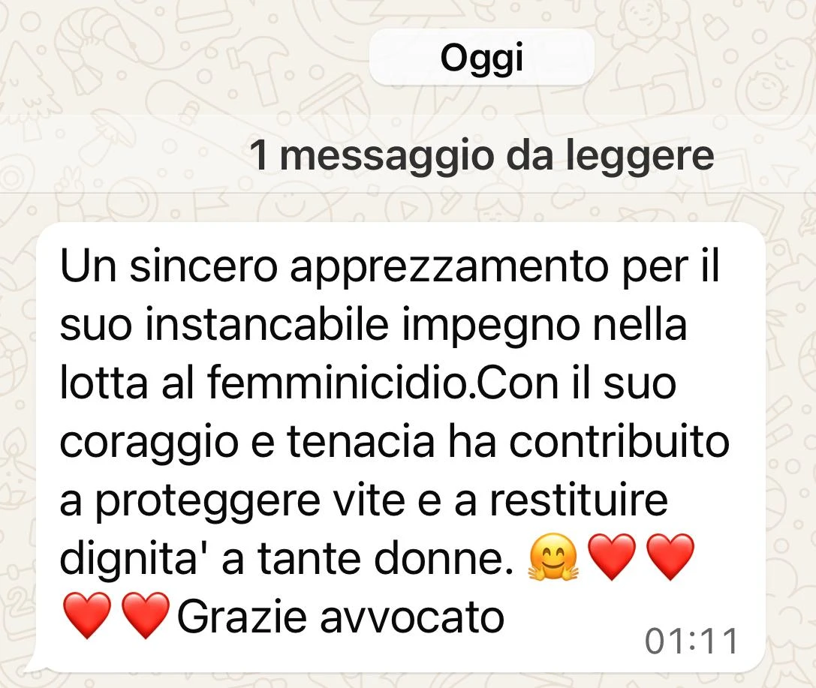Click the word tenacia in the message

[x=360, y=441]
